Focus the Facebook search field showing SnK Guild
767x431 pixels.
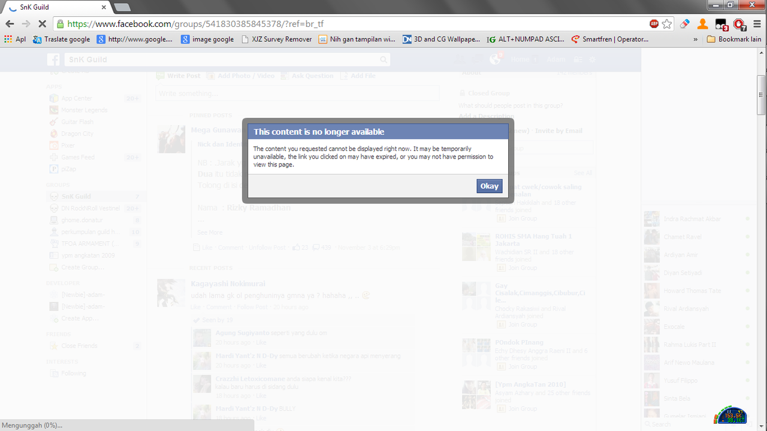coord(222,60)
